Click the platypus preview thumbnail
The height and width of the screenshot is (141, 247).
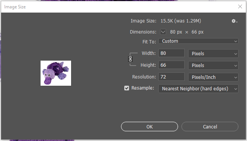click(x=56, y=73)
